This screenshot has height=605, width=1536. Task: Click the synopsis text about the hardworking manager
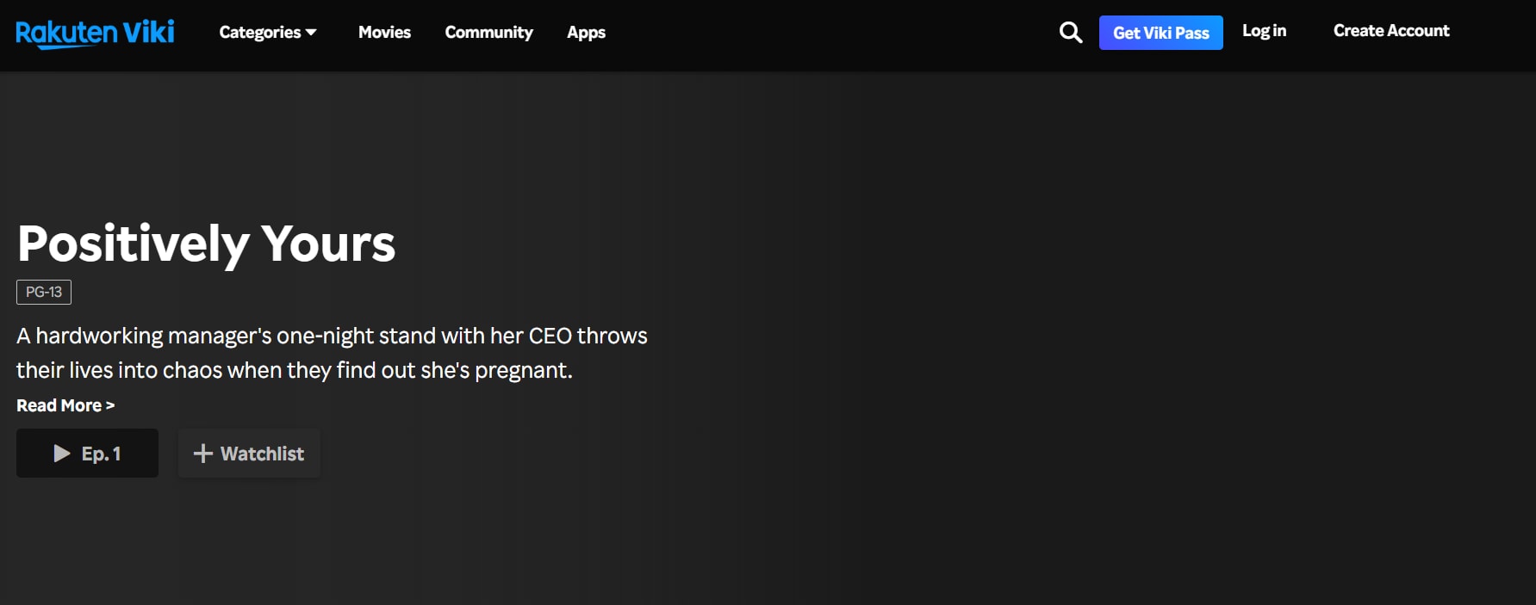pos(332,353)
